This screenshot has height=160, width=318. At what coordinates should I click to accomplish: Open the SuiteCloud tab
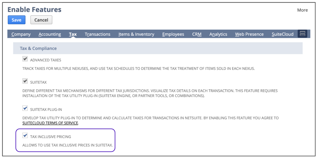click(x=283, y=34)
